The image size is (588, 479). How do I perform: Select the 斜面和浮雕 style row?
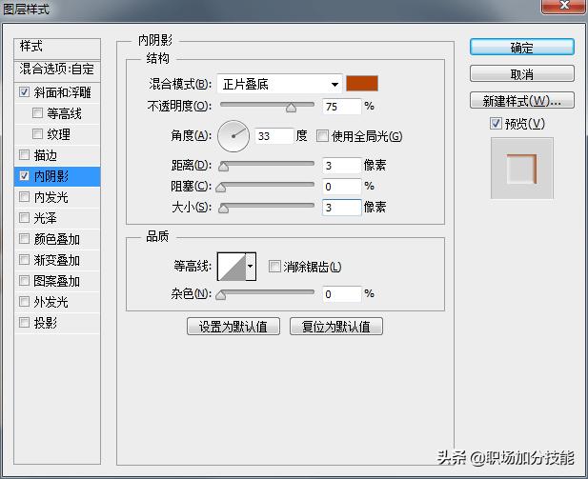point(57,92)
